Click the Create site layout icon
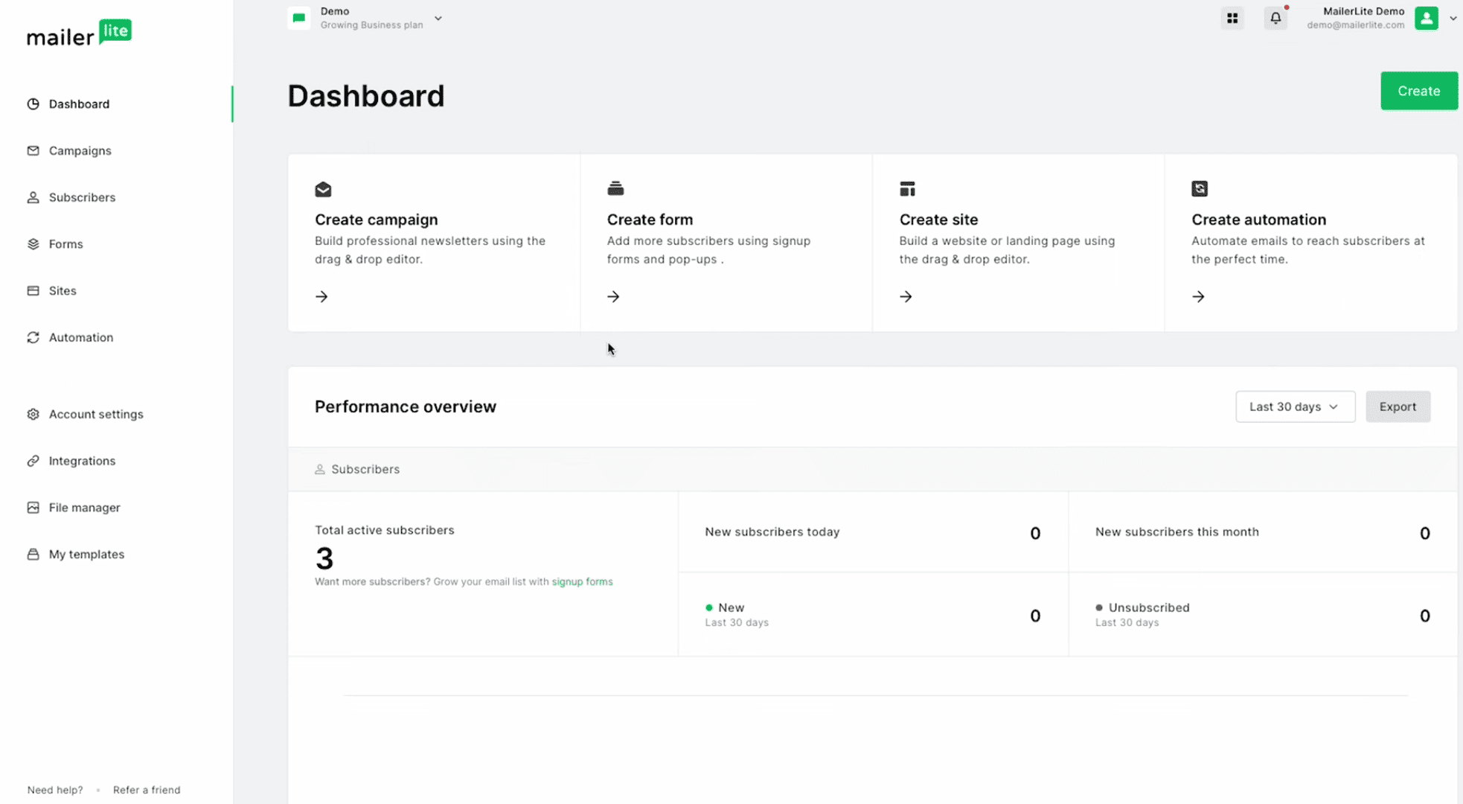Screen dimensions: 1463x804 click(x=907, y=189)
